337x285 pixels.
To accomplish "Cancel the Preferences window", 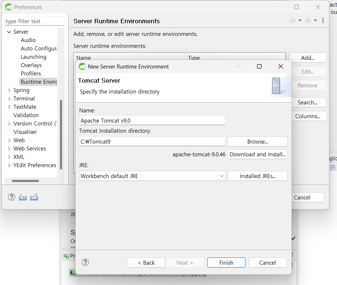I will [308, 198].
